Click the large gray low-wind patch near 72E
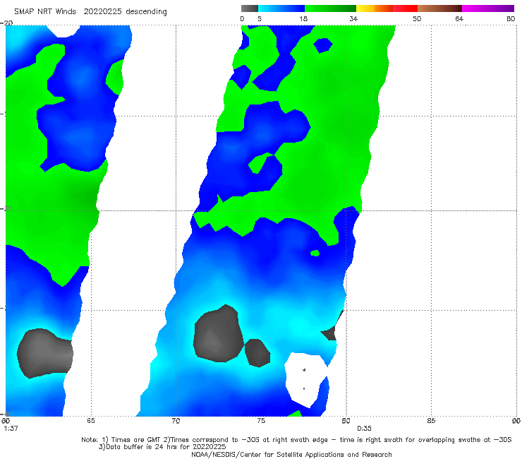The width and height of the screenshot is (522, 459). click(218, 334)
